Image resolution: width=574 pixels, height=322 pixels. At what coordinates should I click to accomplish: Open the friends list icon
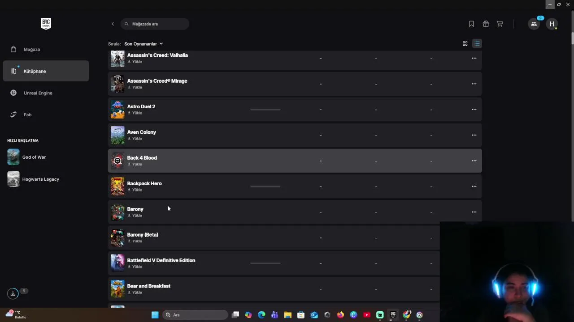click(534, 24)
